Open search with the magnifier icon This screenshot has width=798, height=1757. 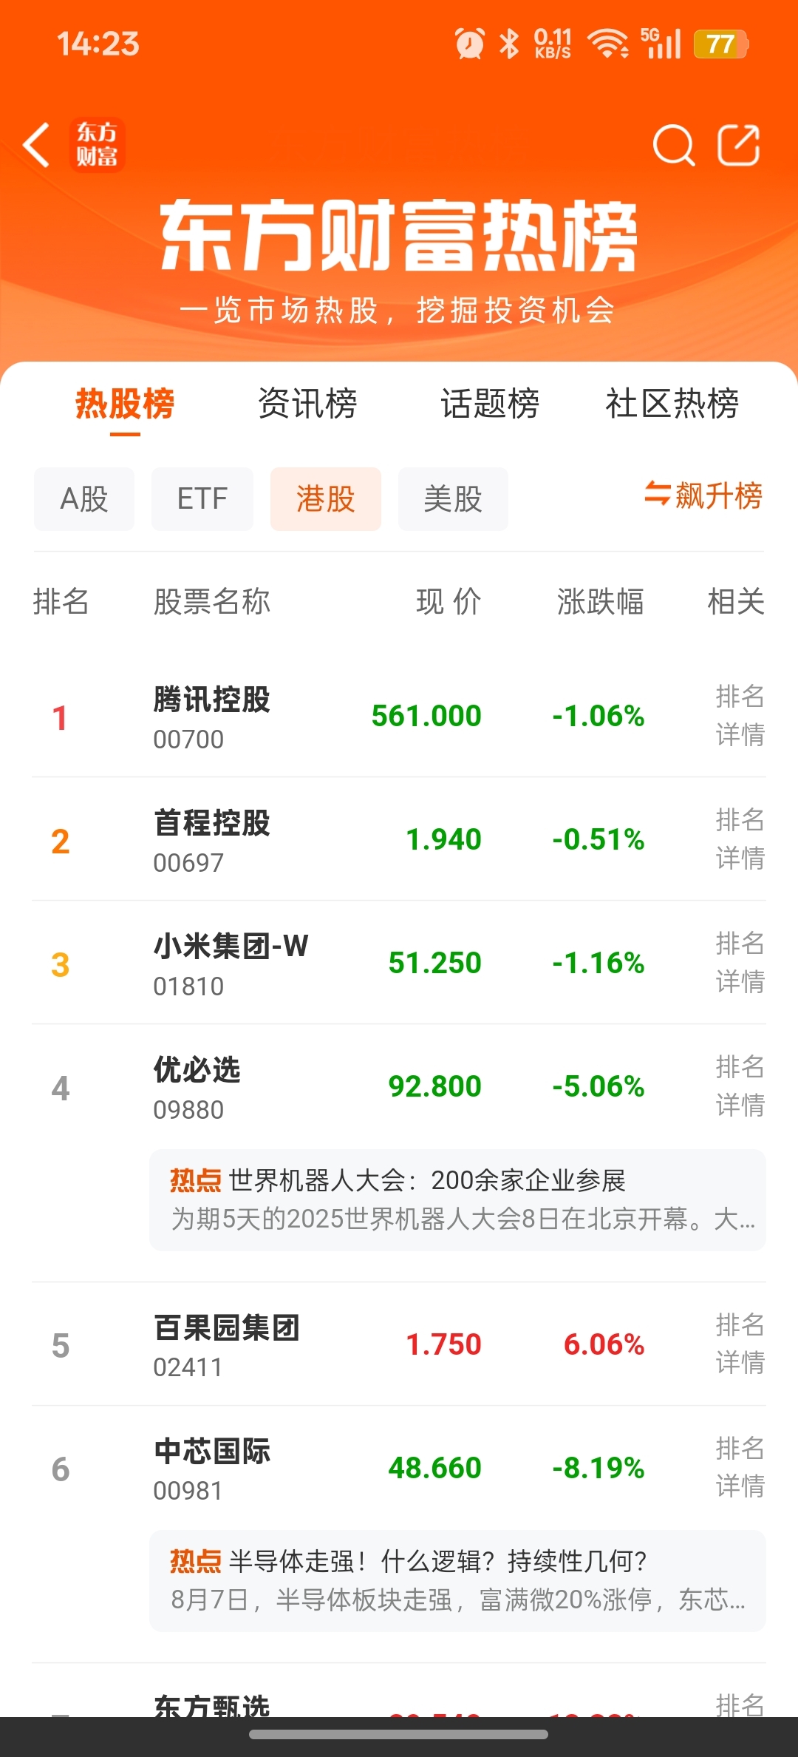[x=674, y=145]
